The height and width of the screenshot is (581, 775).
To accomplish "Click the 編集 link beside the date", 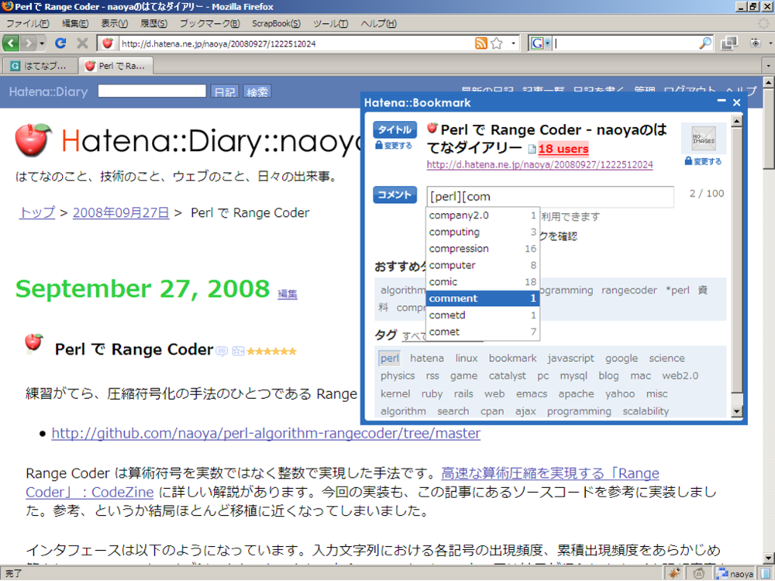I will pyautogui.click(x=288, y=294).
